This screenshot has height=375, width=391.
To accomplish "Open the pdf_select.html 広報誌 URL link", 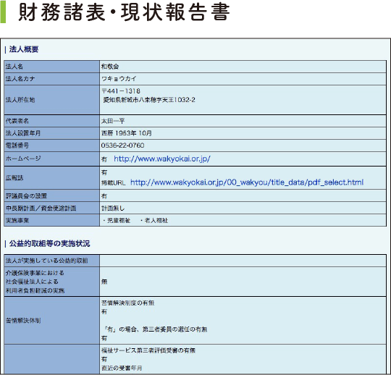I will (x=247, y=182).
